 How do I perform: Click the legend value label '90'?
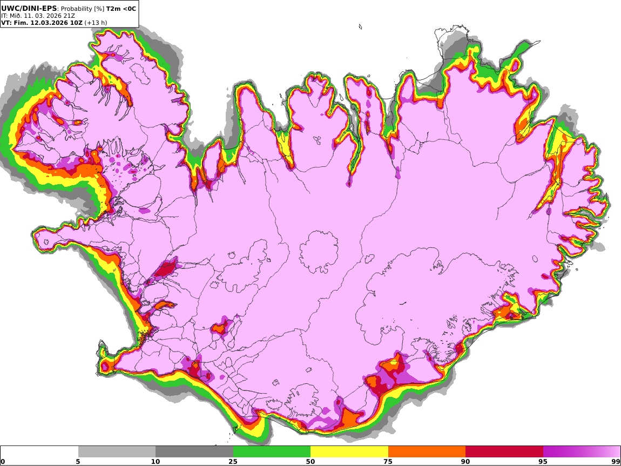pos(465,461)
